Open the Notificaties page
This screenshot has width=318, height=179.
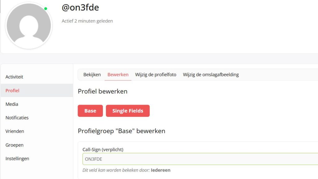[17, 118]
